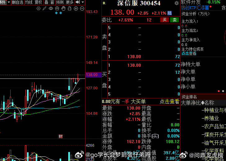
Task: Select 煤炭开采 row
Action: [x=215, y=135]
